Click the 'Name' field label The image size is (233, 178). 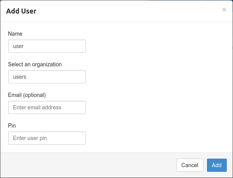tap(15, 34)
